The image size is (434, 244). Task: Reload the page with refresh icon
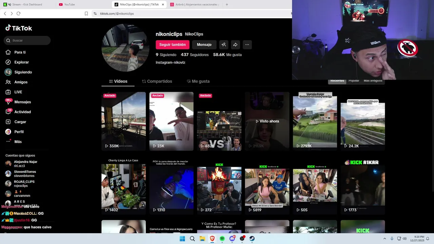click(x=18, y=14)
